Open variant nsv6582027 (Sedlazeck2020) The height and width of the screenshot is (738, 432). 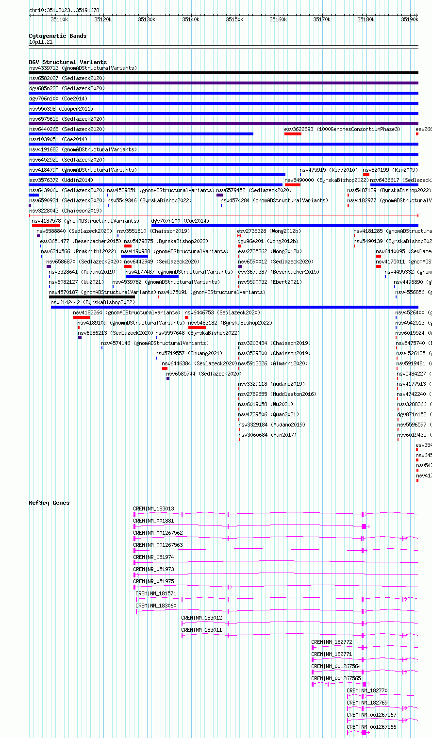(x=67, y=78)
